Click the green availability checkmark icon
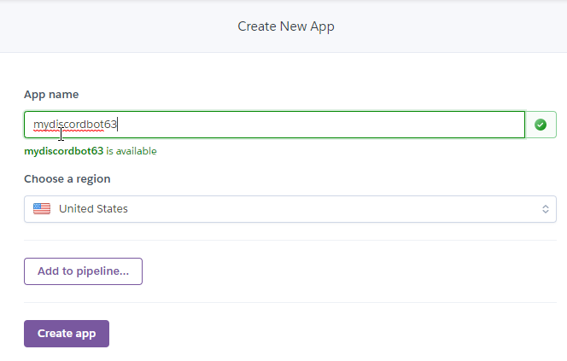The width and height of the screenshot is (567, 361). [x=540, y=125]
